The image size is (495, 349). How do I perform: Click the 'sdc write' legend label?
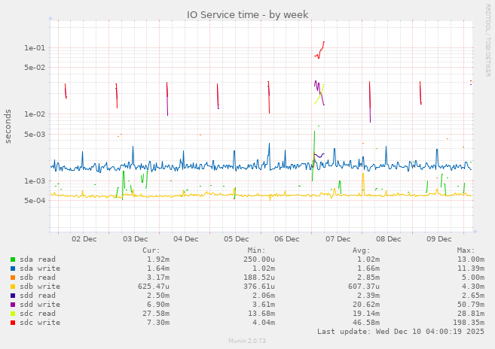tap(40, 323)
